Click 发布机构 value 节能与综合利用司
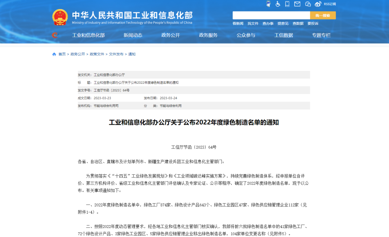389x237 pixels. pyautogui.click(x=106, y=106)
